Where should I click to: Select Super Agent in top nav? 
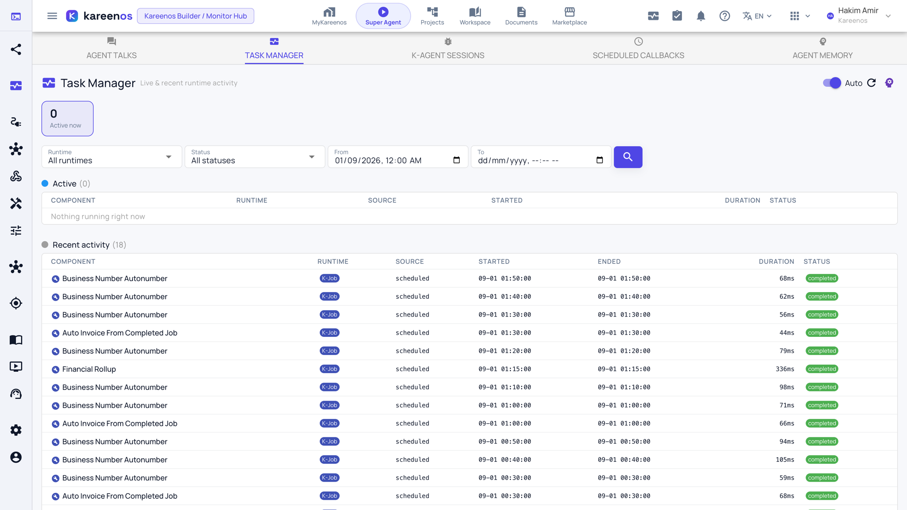[x=383, y=16]
